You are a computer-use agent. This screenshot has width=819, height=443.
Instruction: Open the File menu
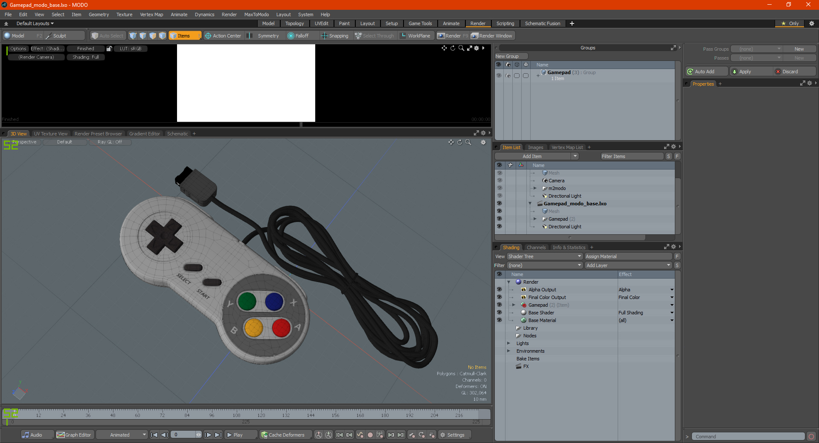pos(8,14)
